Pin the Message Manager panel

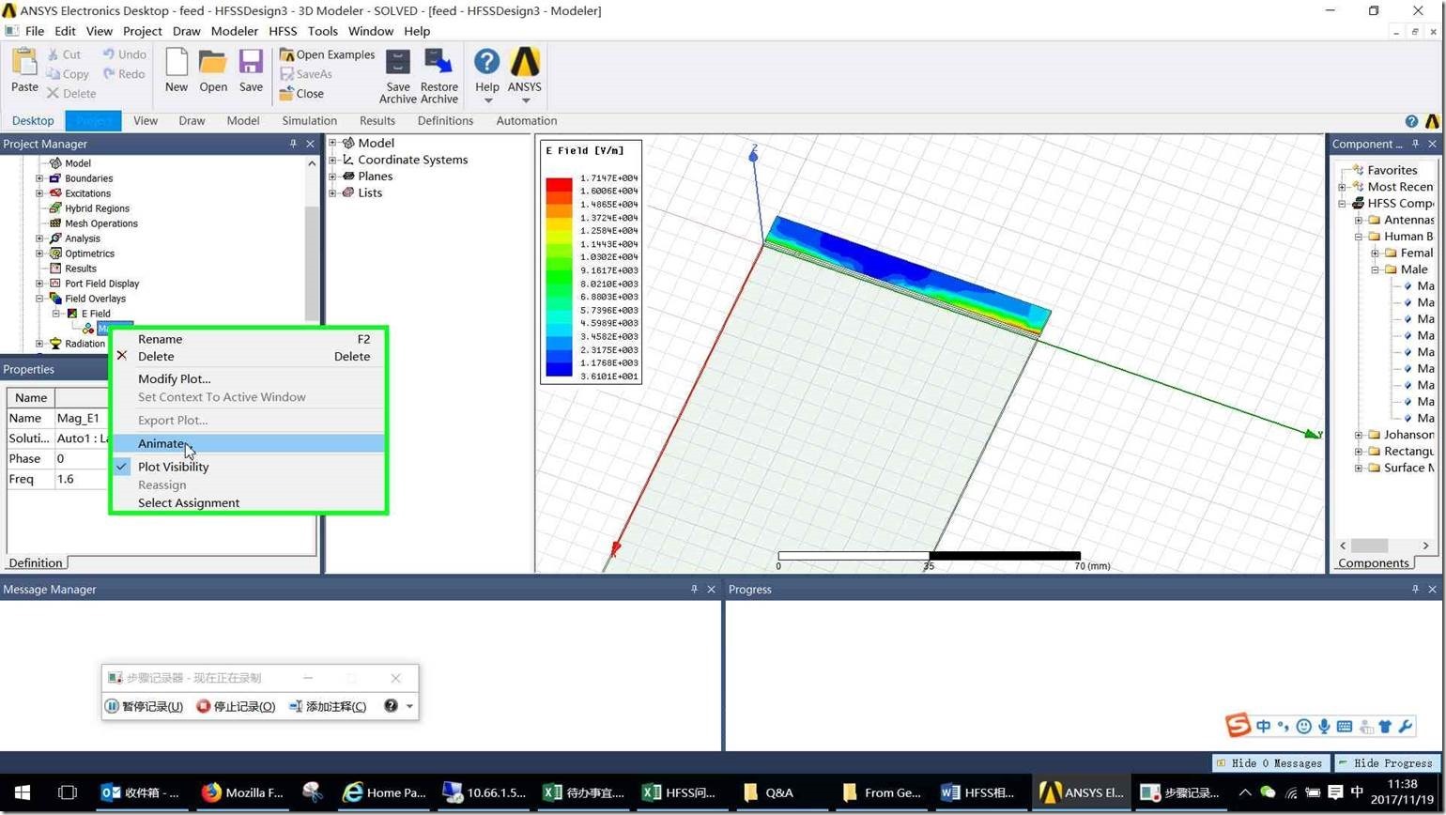694,589
